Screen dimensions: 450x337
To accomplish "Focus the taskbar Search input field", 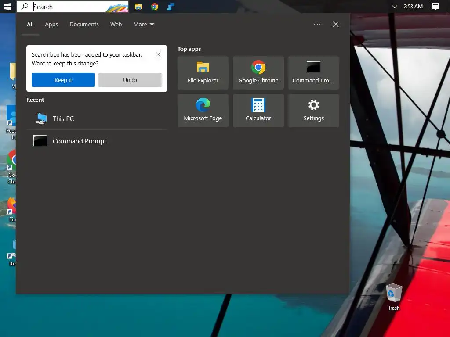I will (x=73, y=7).
